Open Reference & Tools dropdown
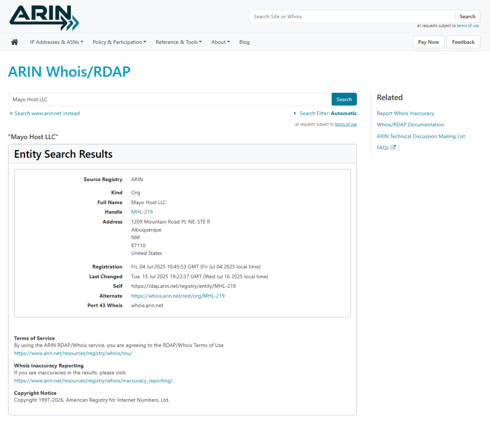This screenshot has width=490, height=424. point(178,42)
